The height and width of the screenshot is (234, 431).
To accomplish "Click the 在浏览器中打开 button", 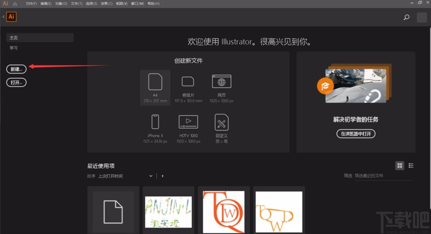I will 356,134.
